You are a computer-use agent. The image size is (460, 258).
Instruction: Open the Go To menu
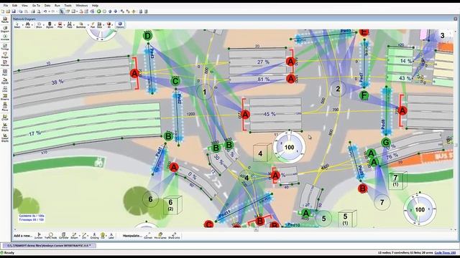point(36,5)
